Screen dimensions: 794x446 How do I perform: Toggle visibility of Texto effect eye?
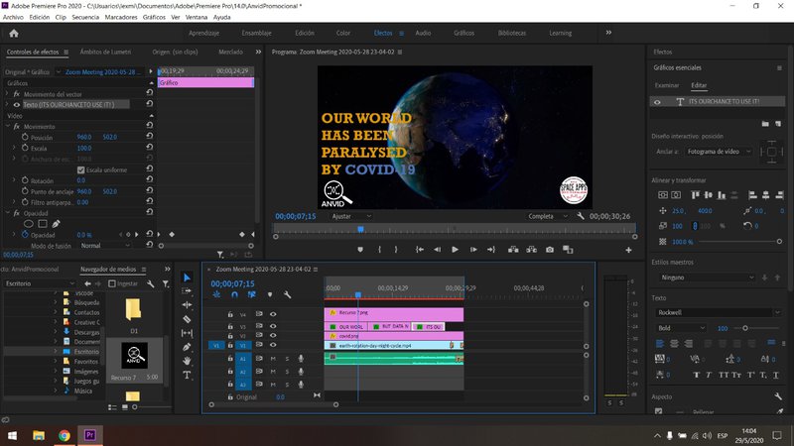(x=17, y=105)
